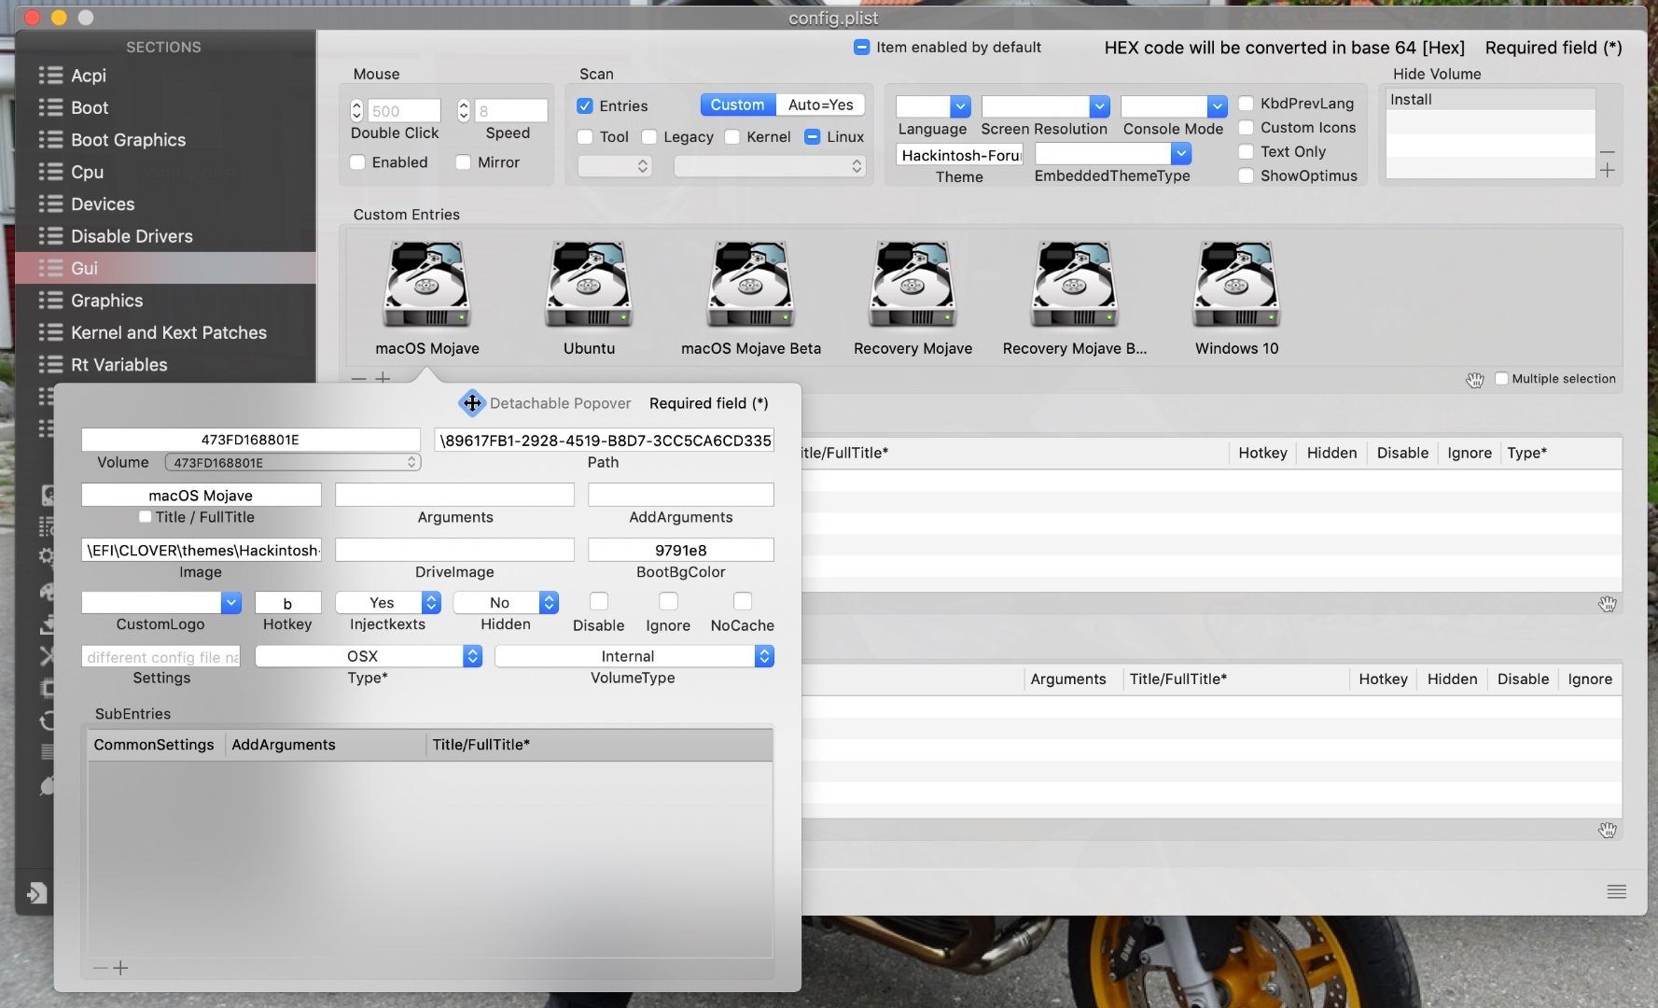Screen dimensions: 1658x1008
Task: Click the export icon at sidebar bottom
Action: 36,893
